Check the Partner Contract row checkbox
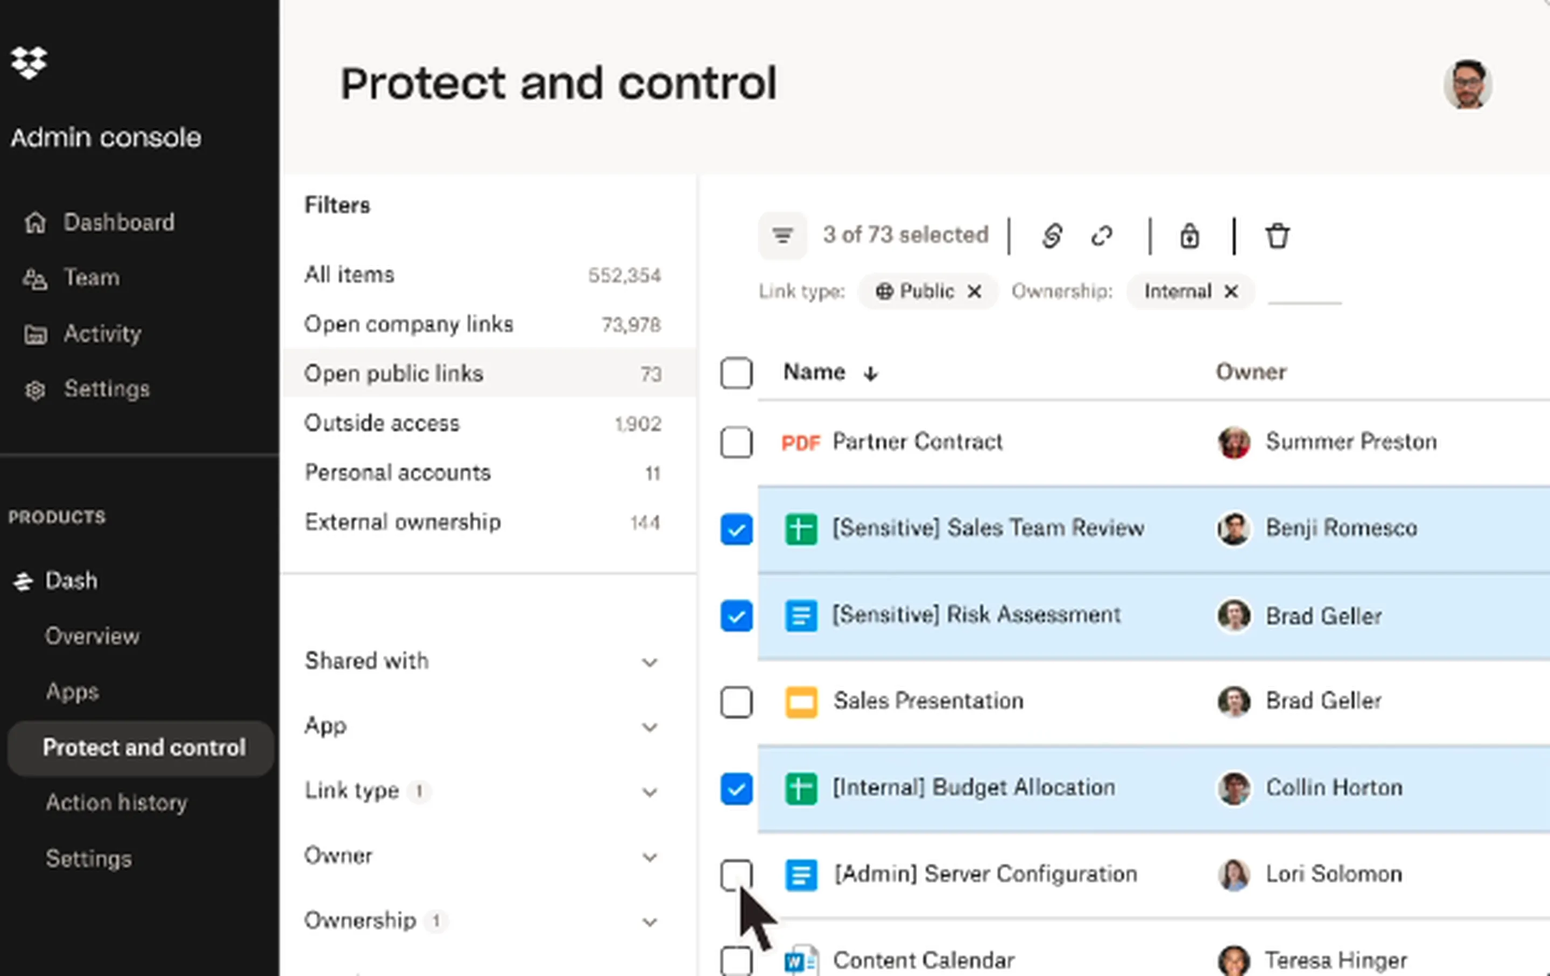Viewport: 1550px width, 976px height. [736, 443]
